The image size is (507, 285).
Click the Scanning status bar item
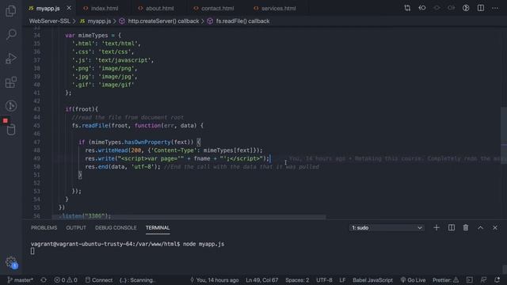click(137, 280)
